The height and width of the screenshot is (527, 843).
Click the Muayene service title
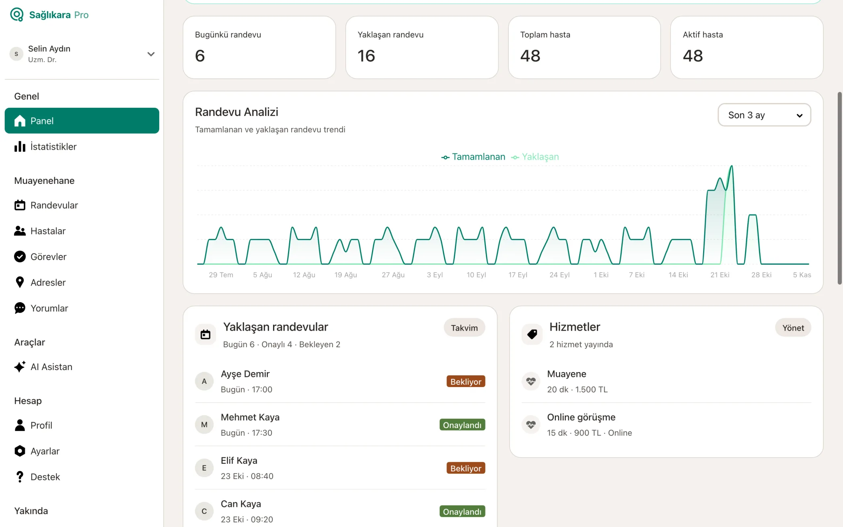(x=567, y=374)
